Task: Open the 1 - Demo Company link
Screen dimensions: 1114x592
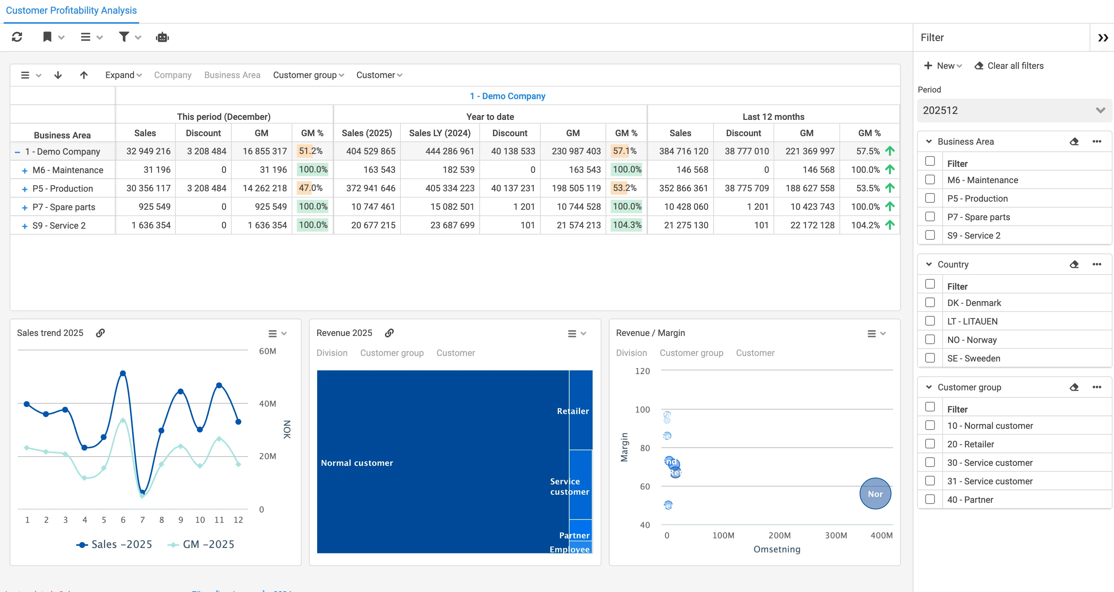Action: click(x=507, y=96)
